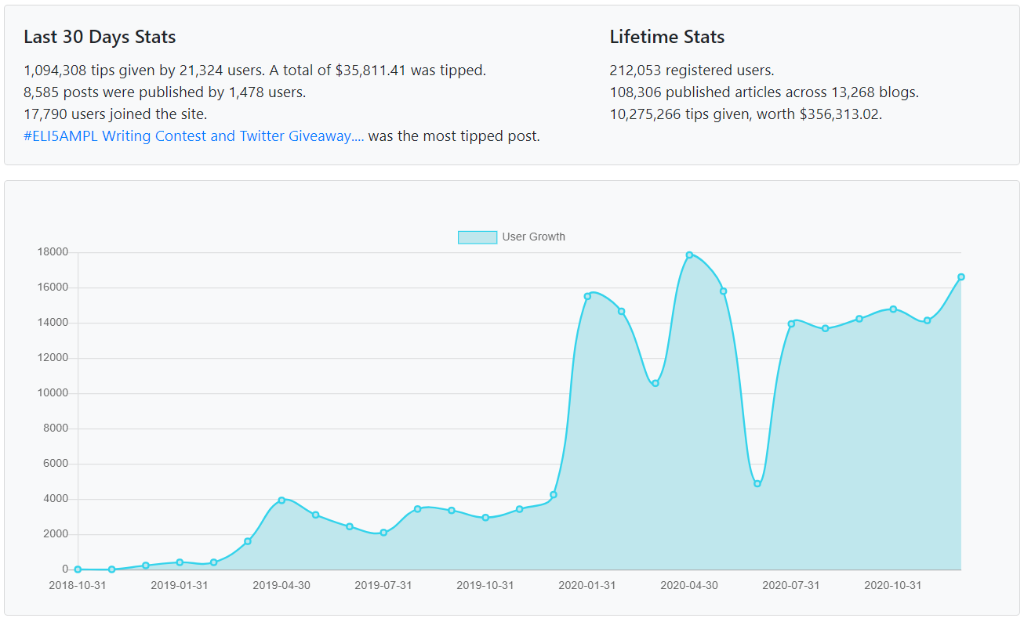Click the User Growth legend label

[x=534, y=237]
